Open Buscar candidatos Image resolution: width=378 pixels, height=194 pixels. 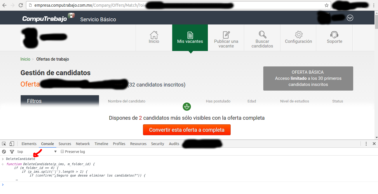(x=262, y=38)
